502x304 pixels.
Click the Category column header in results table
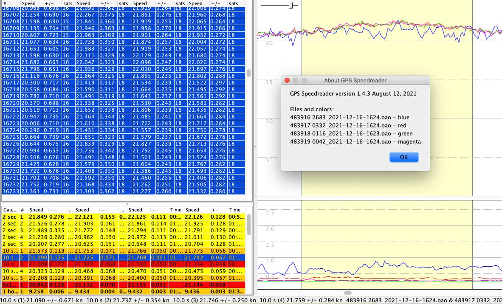tap(9, 210)
